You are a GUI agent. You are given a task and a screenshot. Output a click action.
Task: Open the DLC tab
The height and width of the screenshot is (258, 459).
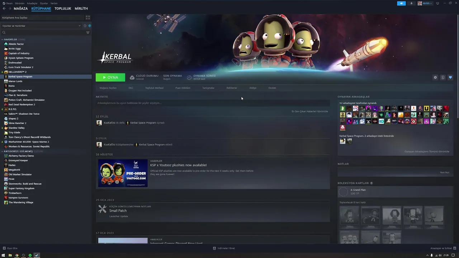(131, 88)
